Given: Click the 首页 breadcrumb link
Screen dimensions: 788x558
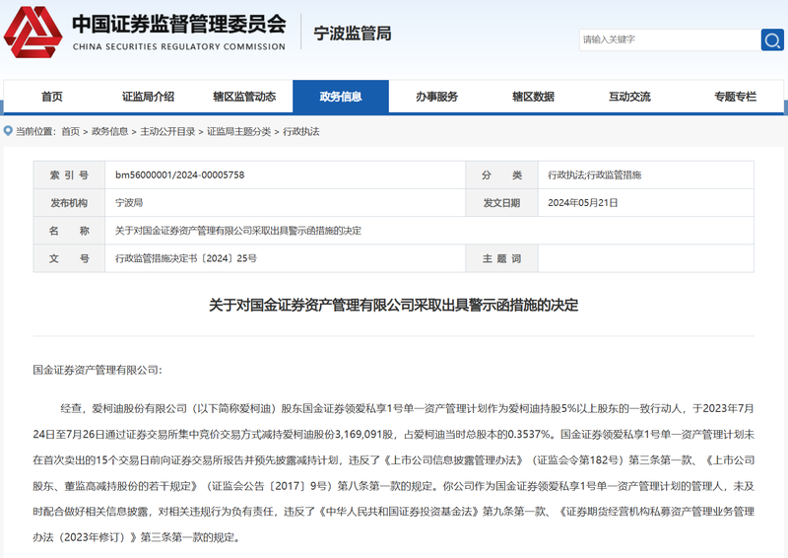Looking at the screenshot, I should (70, 132).
